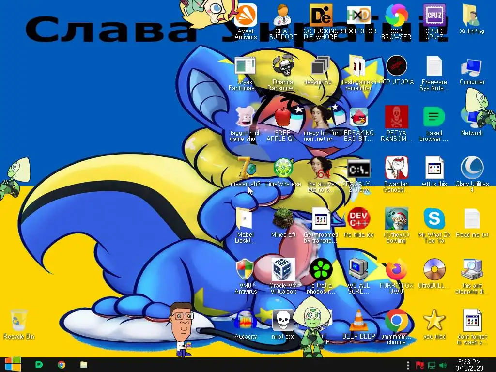
Task: Launch Audacity from the desktop
Action: coord(246,325)
